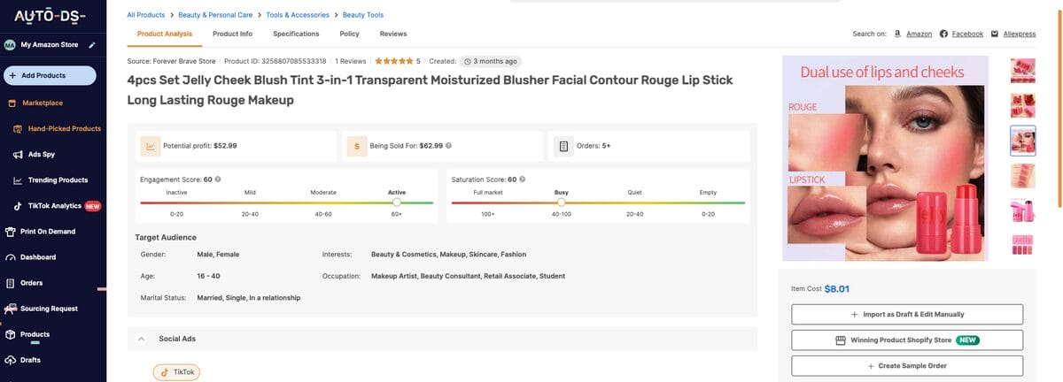The width and height of the screenshot is (1063, 382).
Task: Open the Drafts section
Action: point(31,360)
